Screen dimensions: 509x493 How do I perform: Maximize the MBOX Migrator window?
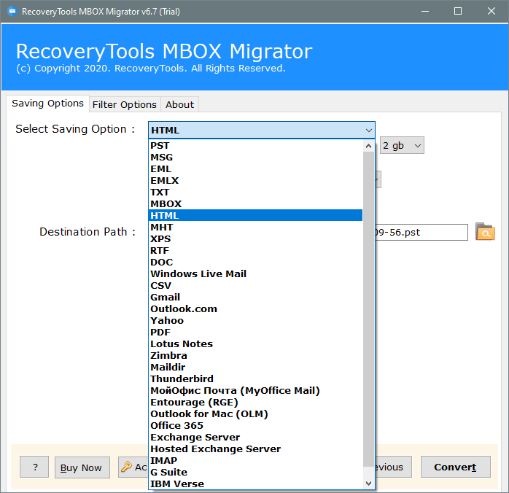tap(458, 12)
